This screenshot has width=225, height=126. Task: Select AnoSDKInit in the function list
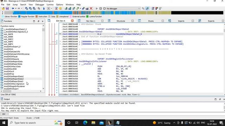[x=8, y=49]
